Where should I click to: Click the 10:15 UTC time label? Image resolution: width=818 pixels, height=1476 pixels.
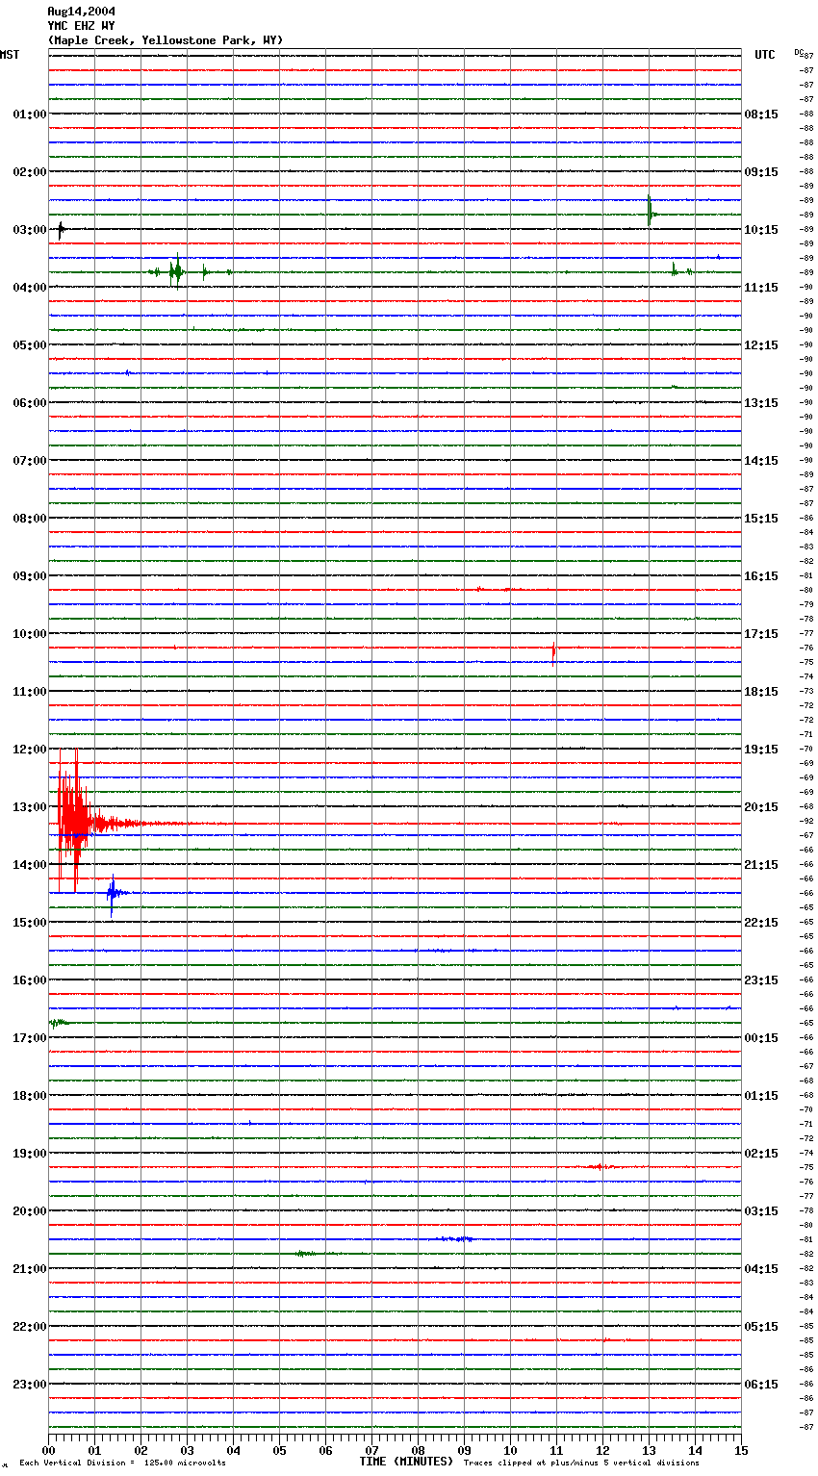click(x=761, y=230)
